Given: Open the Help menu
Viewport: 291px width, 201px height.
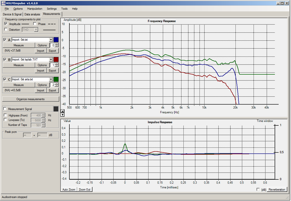Looking at the screenshot, I should 75,9.
